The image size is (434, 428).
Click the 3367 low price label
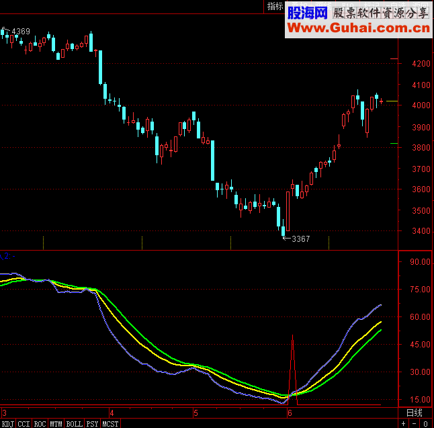coord(301,239)
